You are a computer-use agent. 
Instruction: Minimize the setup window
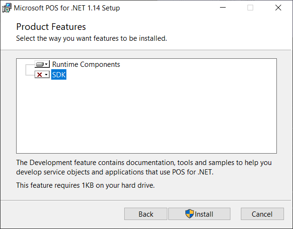(223, 8)
